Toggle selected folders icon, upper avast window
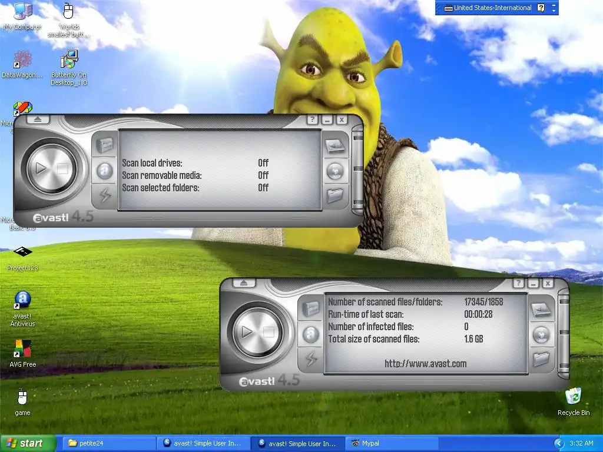 (335, 195)
